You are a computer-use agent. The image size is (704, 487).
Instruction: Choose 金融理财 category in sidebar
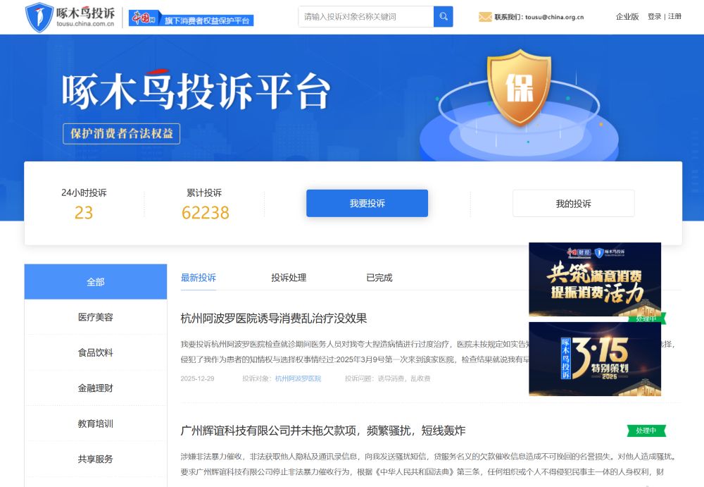point(96,388)
